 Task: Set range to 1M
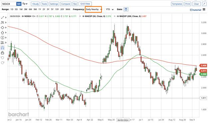[x=21, y=9]
